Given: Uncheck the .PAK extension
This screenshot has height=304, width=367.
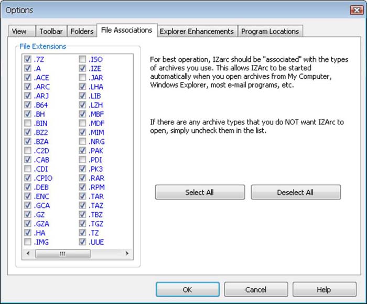Looking at the screenshot, I should (x=82, y=151).
